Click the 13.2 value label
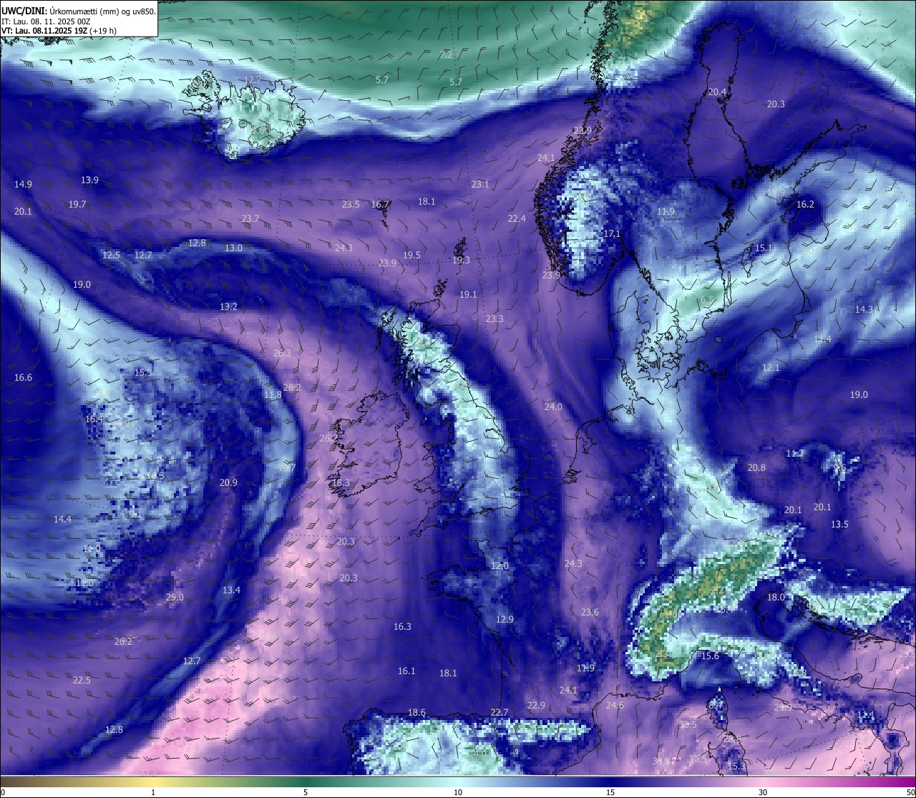916x798 pixels. [x=228, y=306]
